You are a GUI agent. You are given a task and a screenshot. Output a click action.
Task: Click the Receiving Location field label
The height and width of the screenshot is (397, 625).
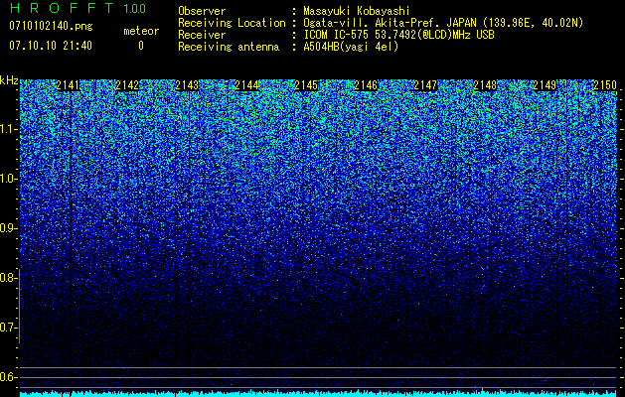(232, 23)
